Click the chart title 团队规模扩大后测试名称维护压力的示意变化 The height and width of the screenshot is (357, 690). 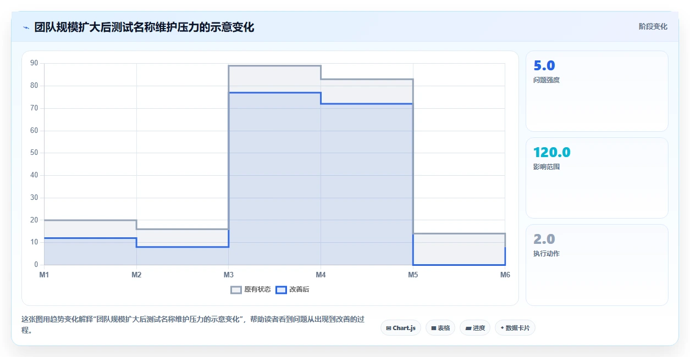coord(144,27)
